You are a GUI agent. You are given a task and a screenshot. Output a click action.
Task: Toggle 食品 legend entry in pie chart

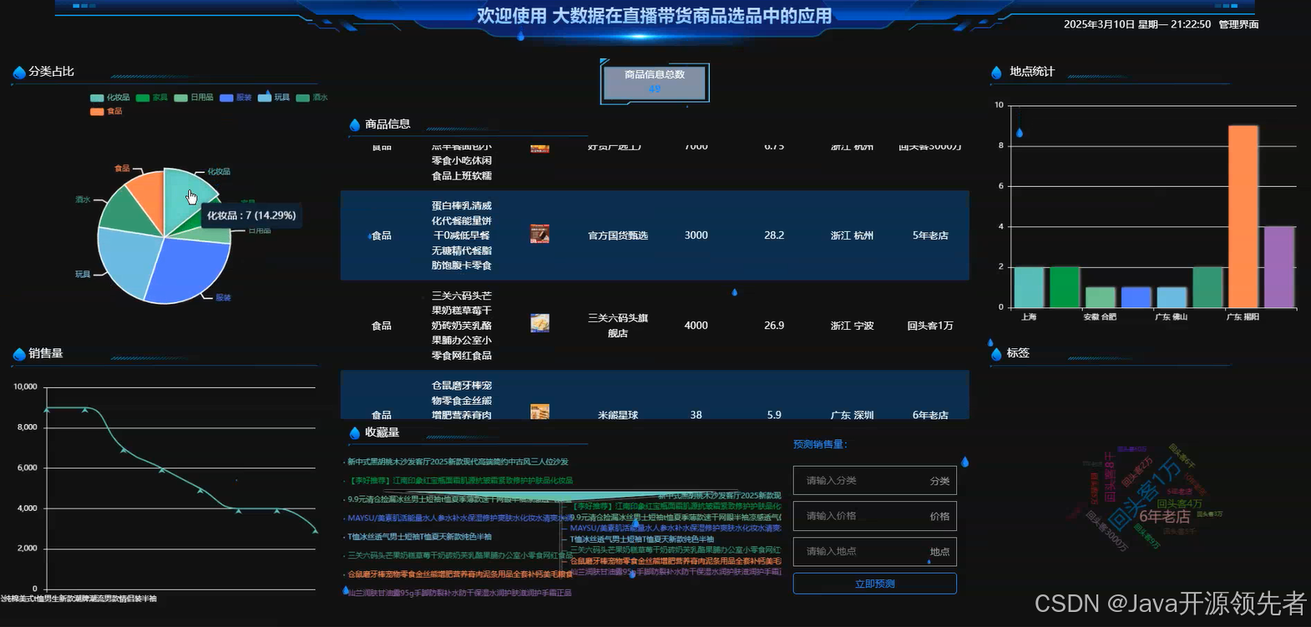click(x=106, y=111)
